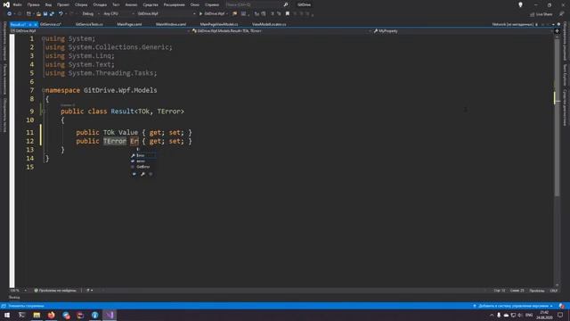Image resolution: width=570 pixels, height=321 pixels.
Task: Open the Result<TOk, TError> type navigation dropdown
Action: coord(281,31)
